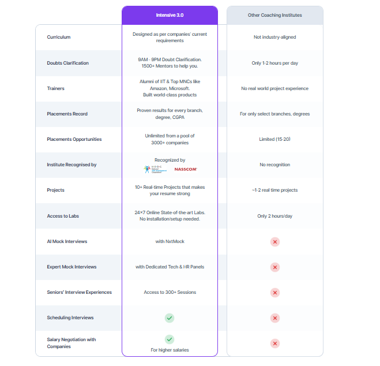Click the Doubts Clarification row label
Viewport: 380px width, 366px height.
pos(68,63)
